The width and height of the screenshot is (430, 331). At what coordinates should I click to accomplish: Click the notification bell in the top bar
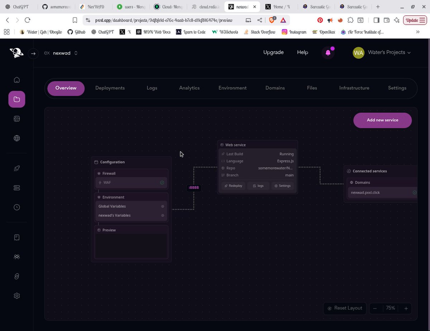click(328, 52)
